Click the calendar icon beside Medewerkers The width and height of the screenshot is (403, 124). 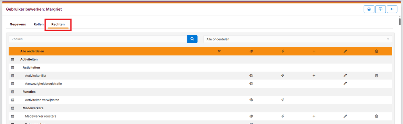pyautogui.click(x=12, y=108)
